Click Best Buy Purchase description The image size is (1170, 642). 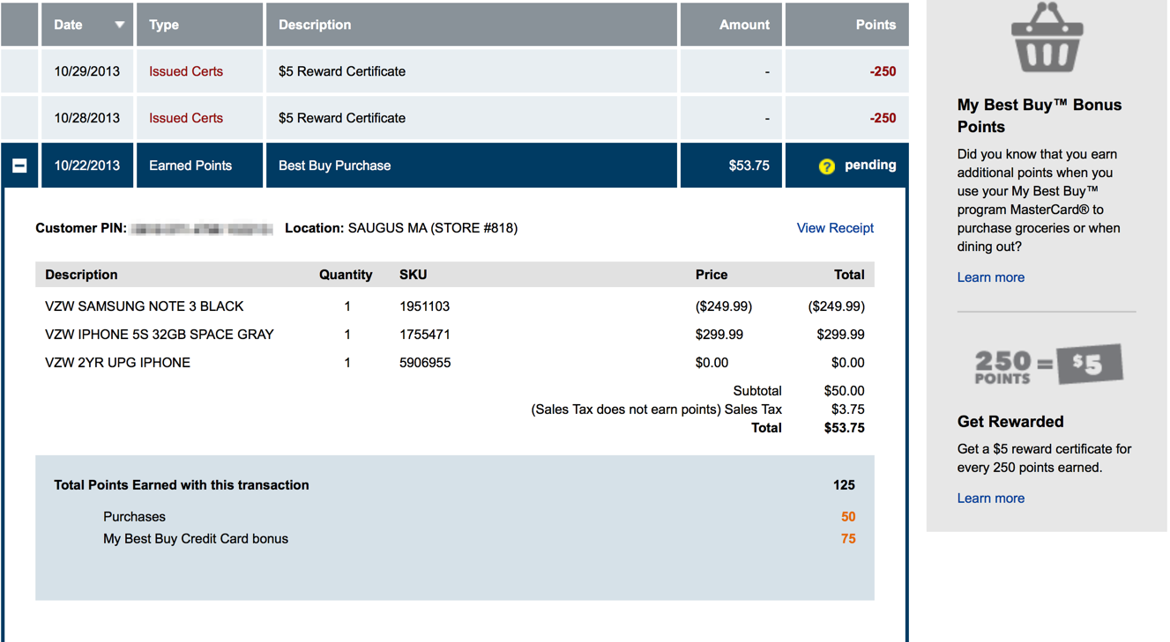point(335,166)
